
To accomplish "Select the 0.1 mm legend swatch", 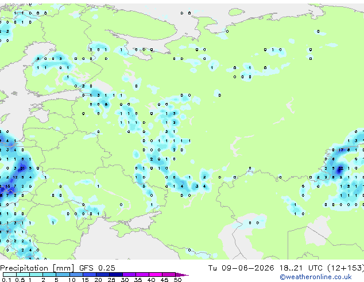I will coord(10,275).
